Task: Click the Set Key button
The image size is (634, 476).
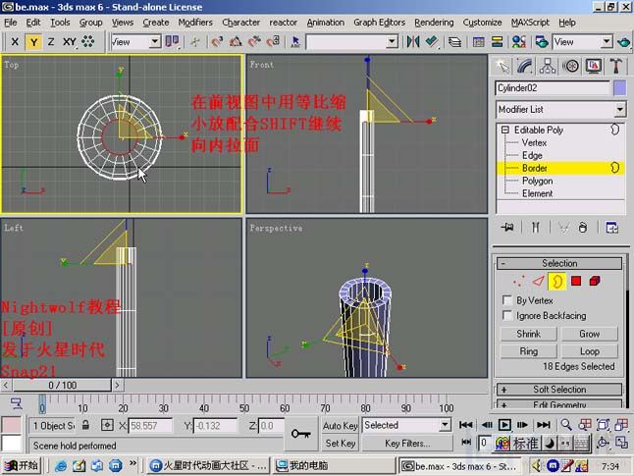Action: [340, 444]
